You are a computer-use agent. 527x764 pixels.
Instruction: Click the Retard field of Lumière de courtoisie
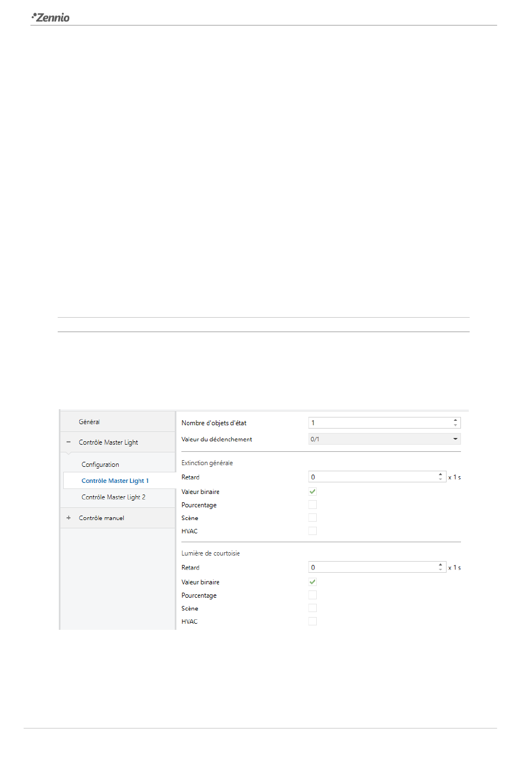point(377,567)
